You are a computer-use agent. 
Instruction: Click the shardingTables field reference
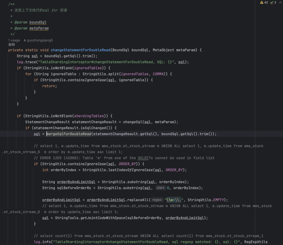(x=89, y=116)
